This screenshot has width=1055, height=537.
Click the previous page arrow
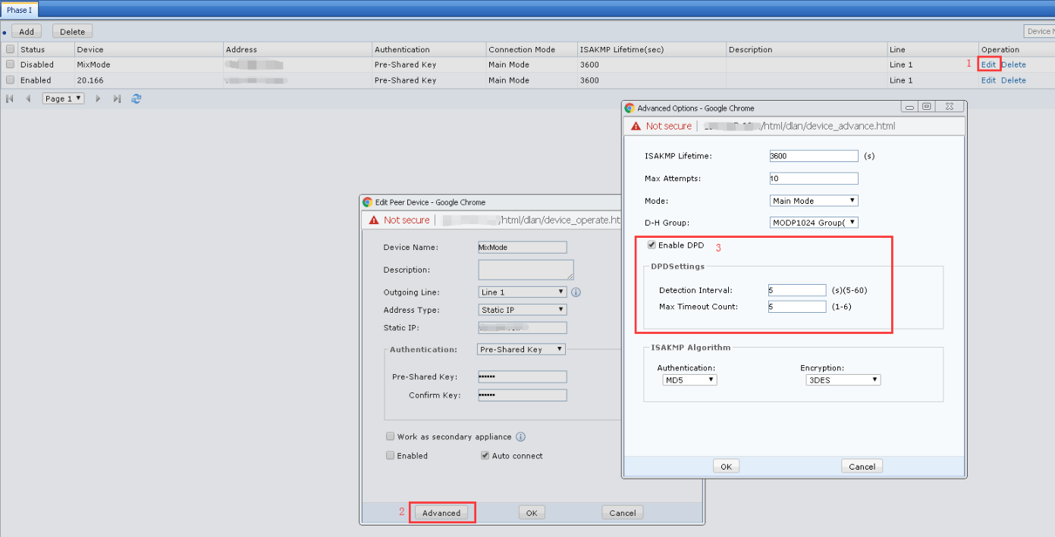pos(28,98)
